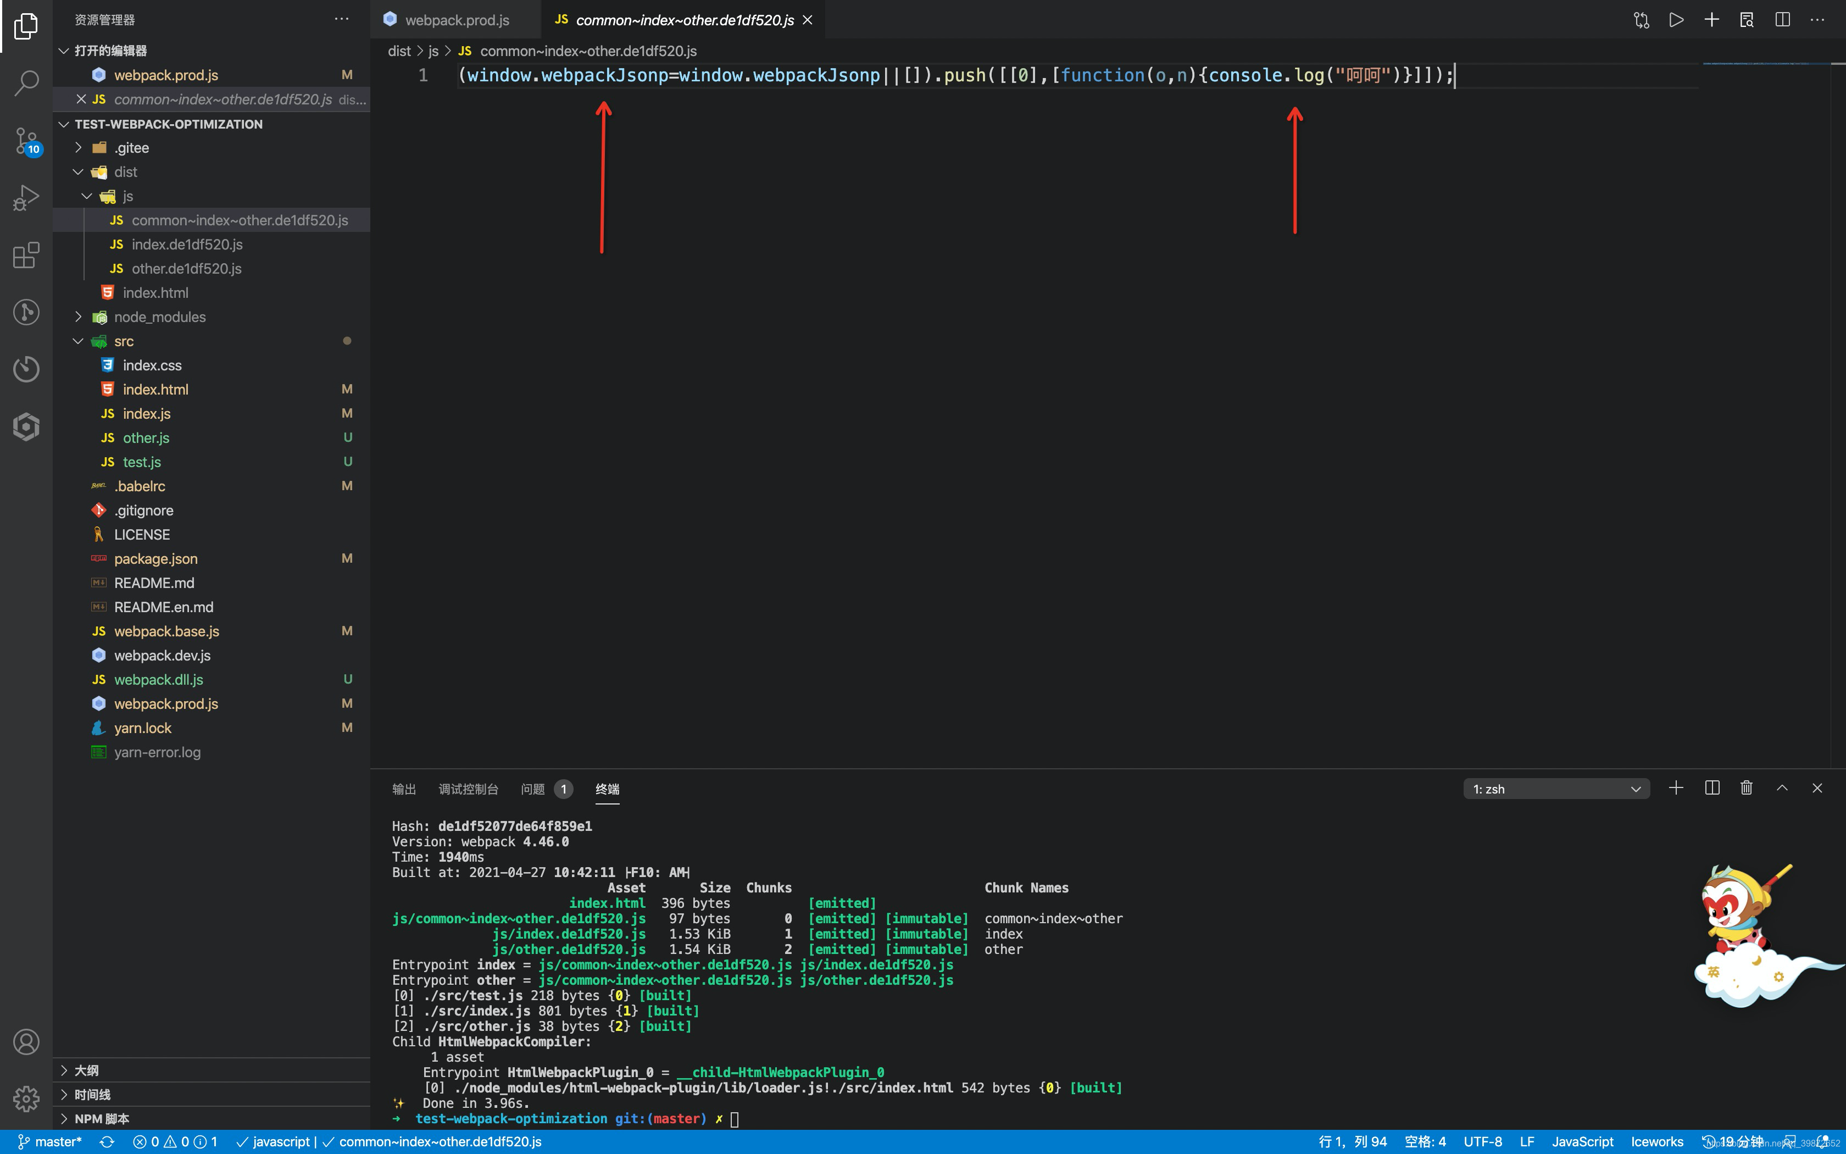Open the Search view in activity bar
This screenshot has height=1154, width=1846.
(x=26, y=82)
